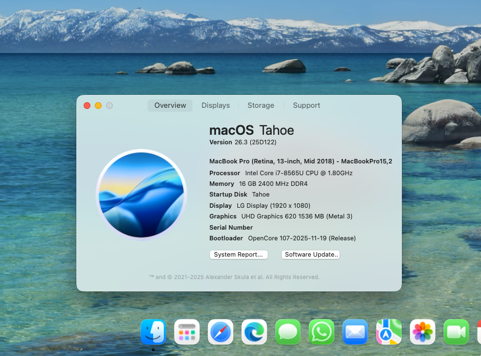Launch Safari compass icon in Dock
Screen dimensions: 481x356
221,332
